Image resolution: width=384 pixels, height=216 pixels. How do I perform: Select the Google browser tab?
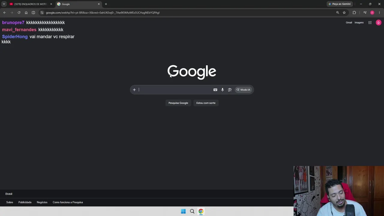[x=78, y=4]
